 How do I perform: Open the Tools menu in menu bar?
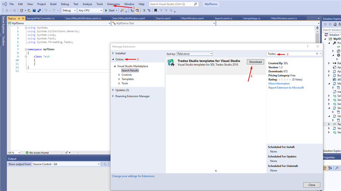(100, 4)
